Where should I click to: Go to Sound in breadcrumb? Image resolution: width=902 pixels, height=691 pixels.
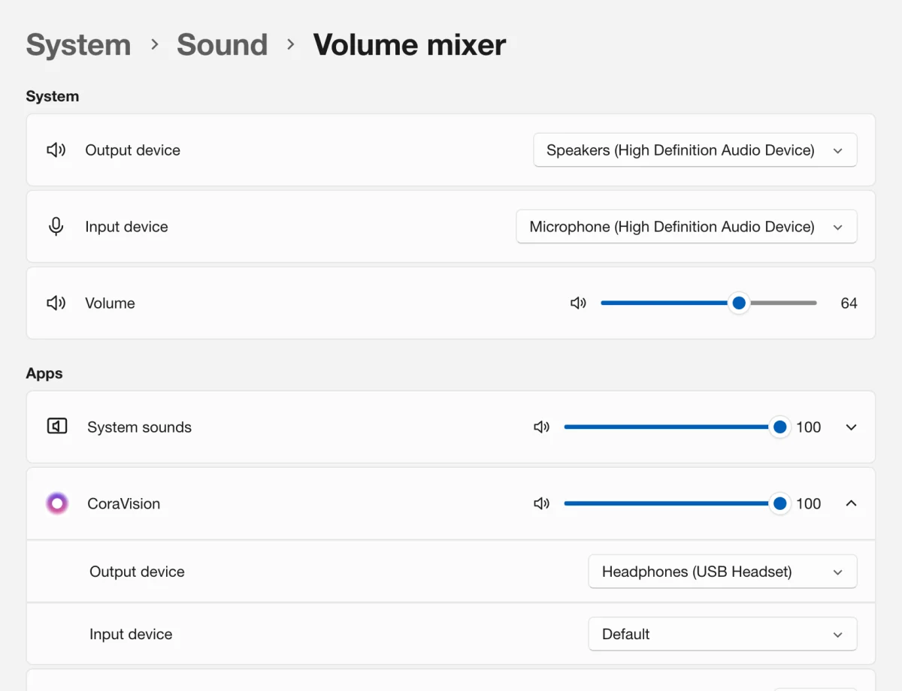tap(222, 45)
